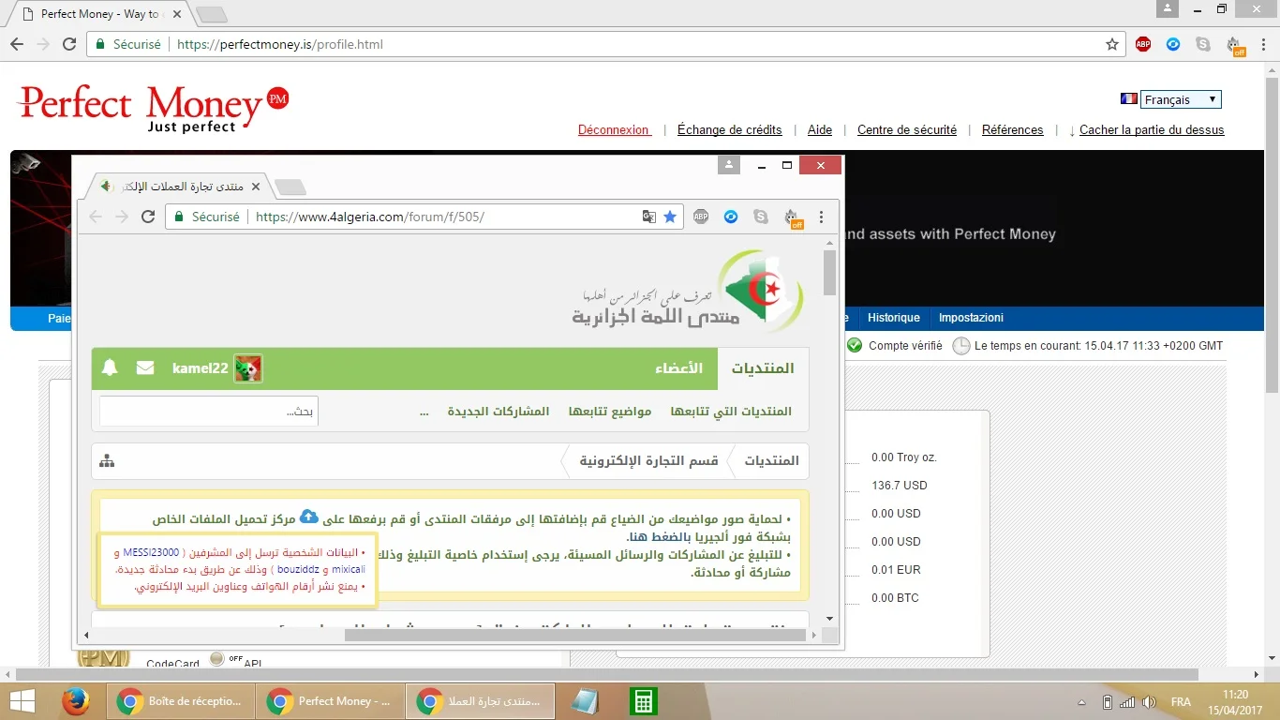Show hidden system tray icons
This screenshot has height=720, width=1280.
tap(1082, 702)
